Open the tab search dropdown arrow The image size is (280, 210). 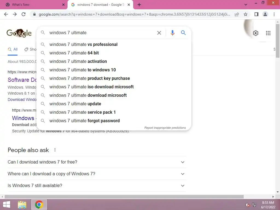click(246, 5)
